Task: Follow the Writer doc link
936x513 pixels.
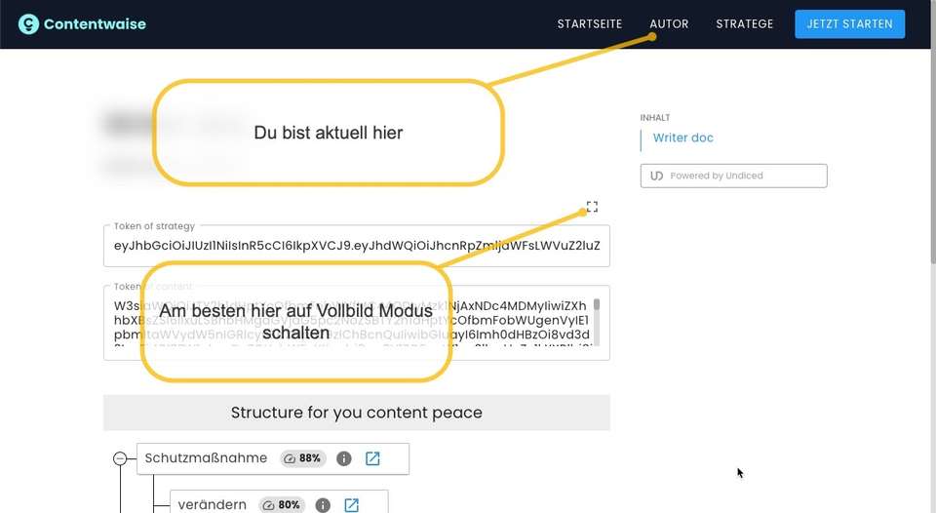Action: 682,138
